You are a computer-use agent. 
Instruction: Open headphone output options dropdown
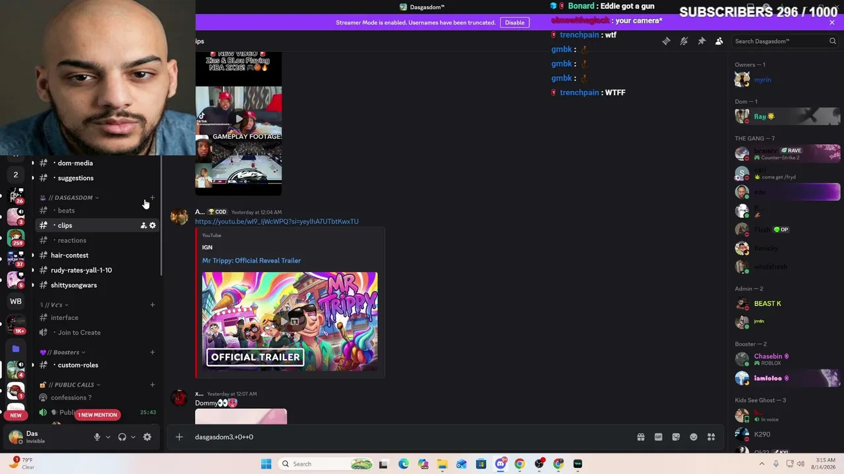133,437
